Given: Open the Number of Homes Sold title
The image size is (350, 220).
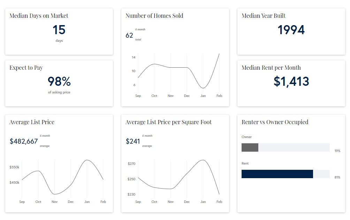Looking at the screenshot, I should 154,16.
